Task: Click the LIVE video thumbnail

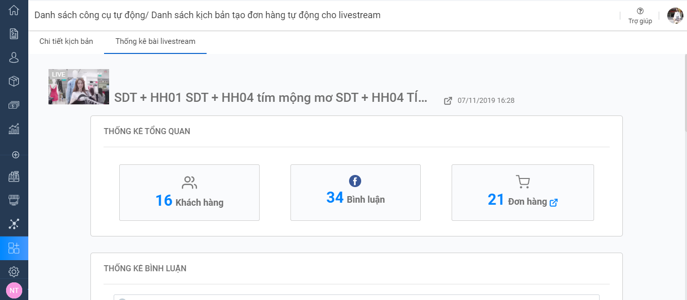Action: [78, 86]
